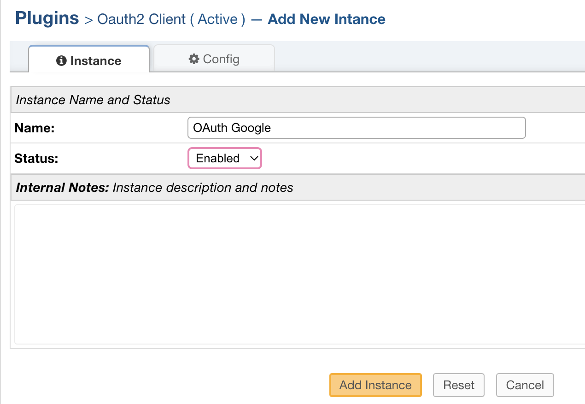Expand the Status selection showing Enabled

[x=224, y=158]
